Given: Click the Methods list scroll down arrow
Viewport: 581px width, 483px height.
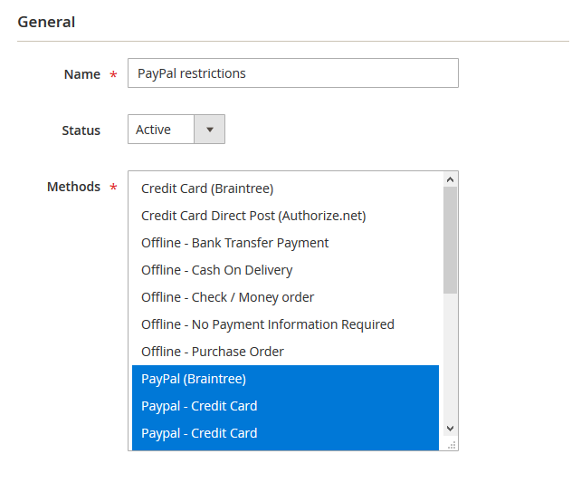Looking at the screenshot, I should coord(451,428).
